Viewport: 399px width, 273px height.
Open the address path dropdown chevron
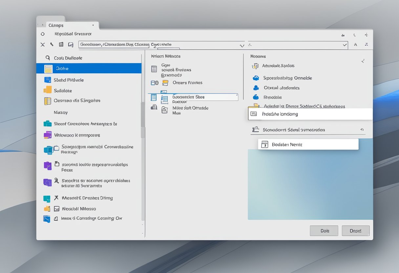[242, 45]
